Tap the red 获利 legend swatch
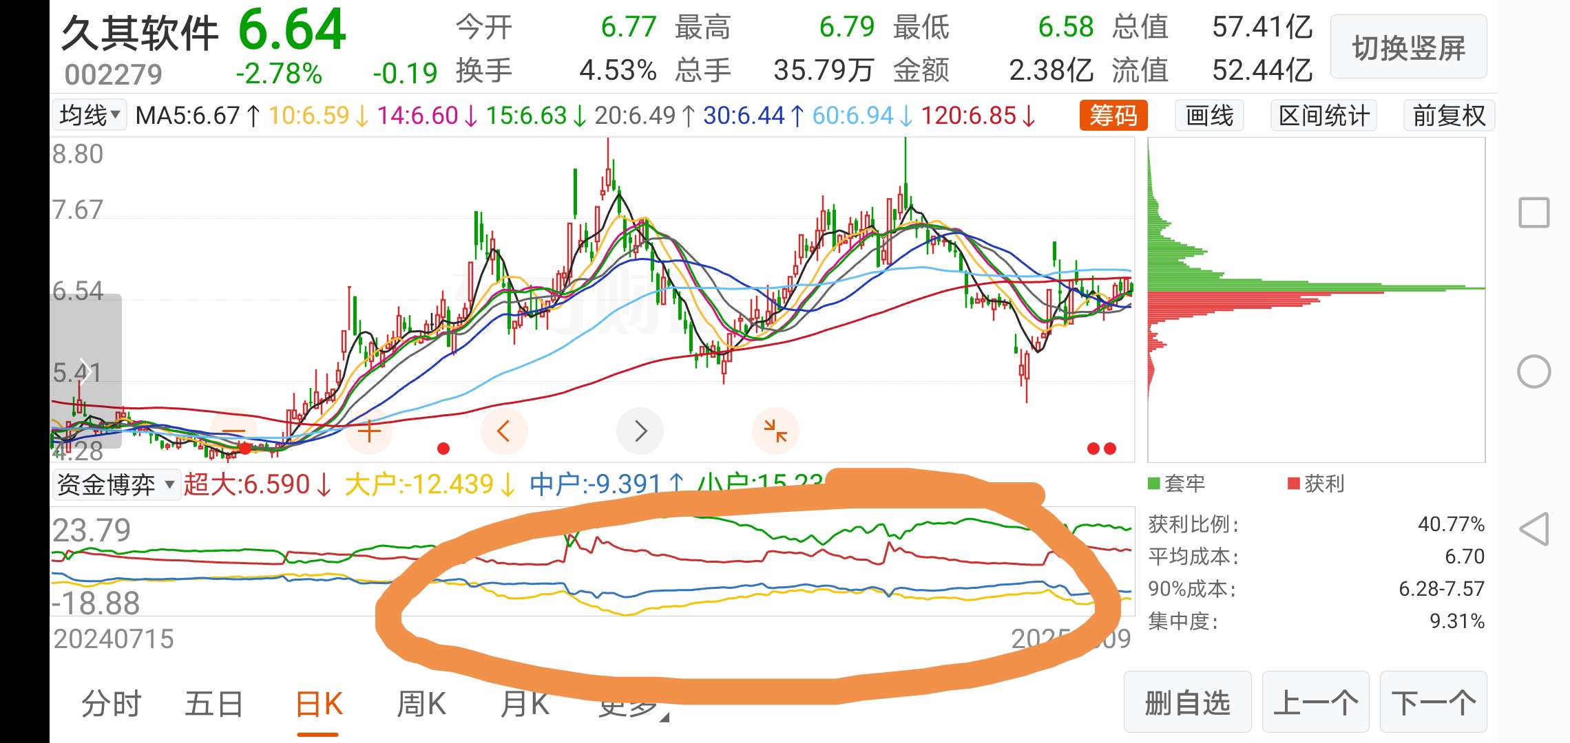 click(1293, 483)
